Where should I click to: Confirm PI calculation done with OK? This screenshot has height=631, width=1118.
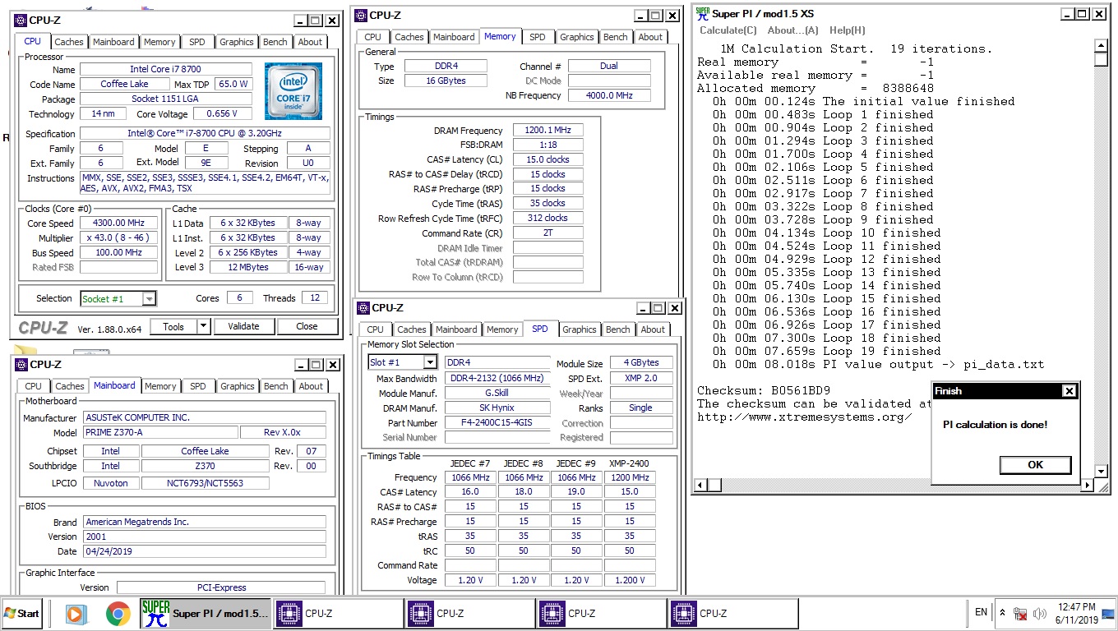click(1035, 464)
